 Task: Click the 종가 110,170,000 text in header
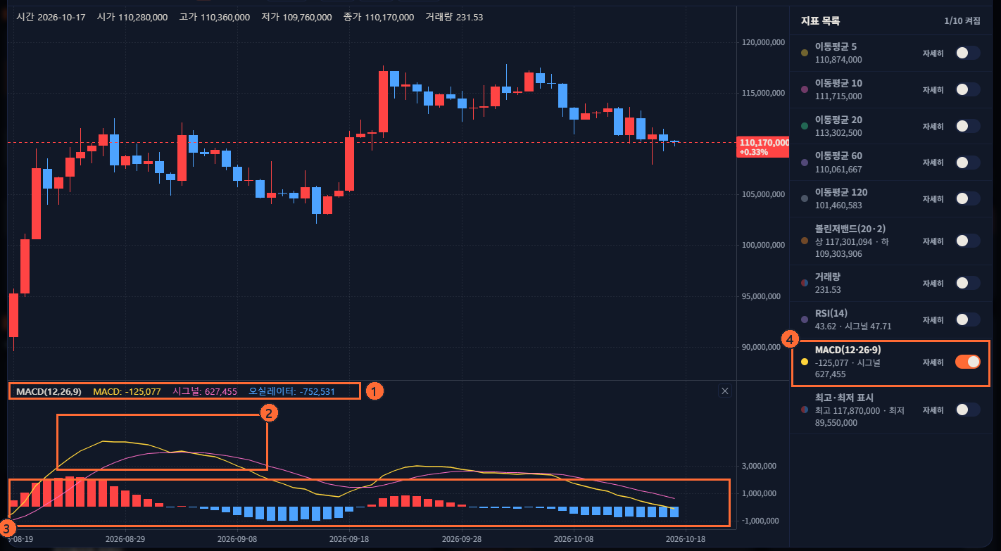coord(378,17)
